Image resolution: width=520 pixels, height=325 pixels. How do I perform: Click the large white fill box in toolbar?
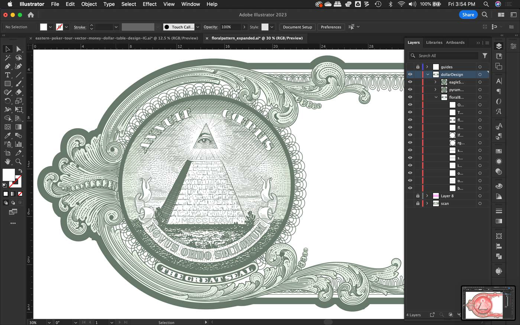coord(9,174)
